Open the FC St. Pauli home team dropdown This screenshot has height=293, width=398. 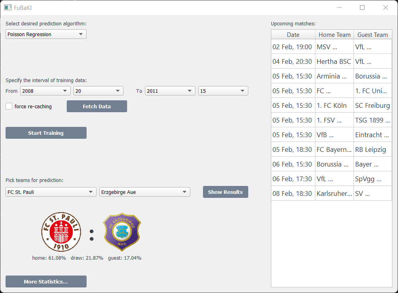[x=51, y=192]
